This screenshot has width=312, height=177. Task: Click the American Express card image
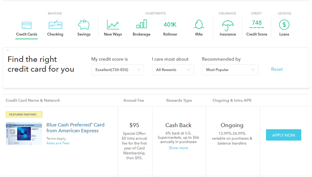[x=24, y=133]
